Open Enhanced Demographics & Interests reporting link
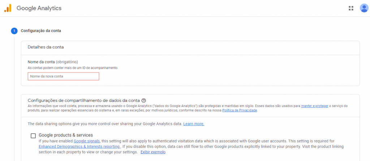Image resolution: width=370 pixels, height=161 pixels. coord(79,147)
